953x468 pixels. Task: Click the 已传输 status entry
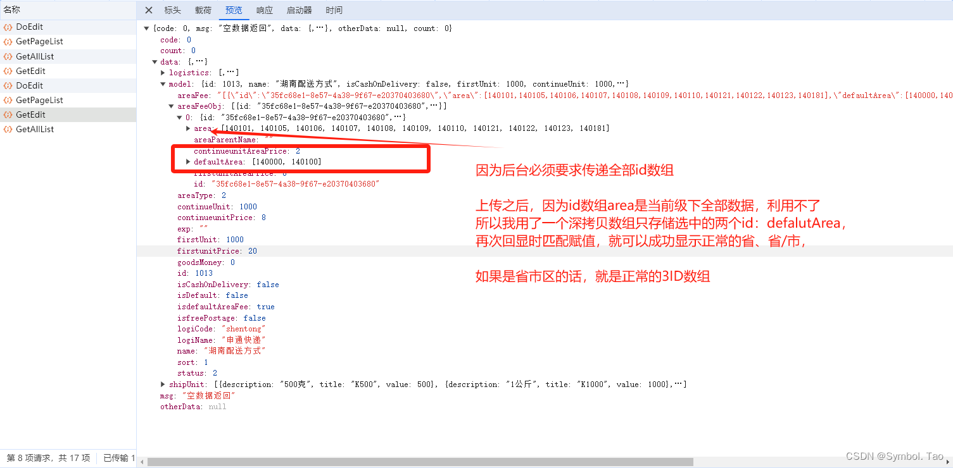coord(119,458)
